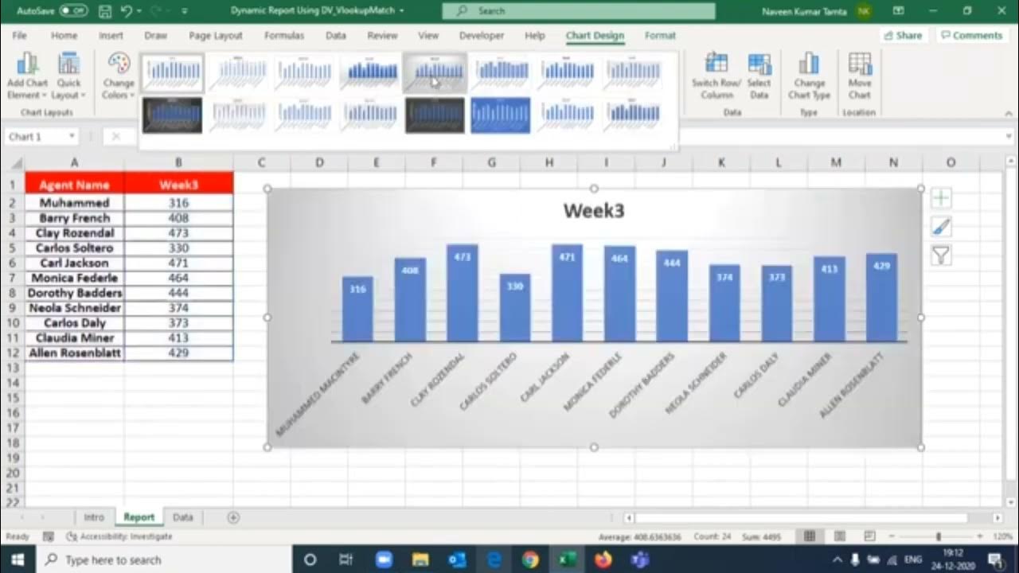Open the Formulas tab
This screenshot has height=573, width=1019.
point(284,35)
